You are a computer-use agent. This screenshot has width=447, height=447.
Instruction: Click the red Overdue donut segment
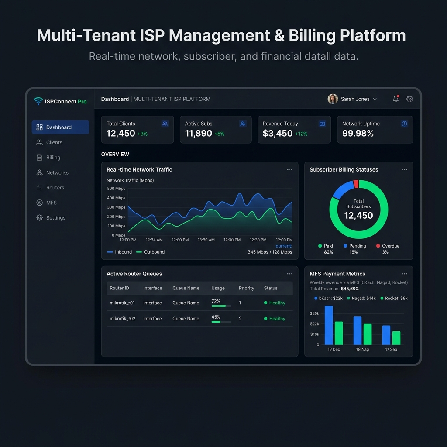(x=356, y=184)
